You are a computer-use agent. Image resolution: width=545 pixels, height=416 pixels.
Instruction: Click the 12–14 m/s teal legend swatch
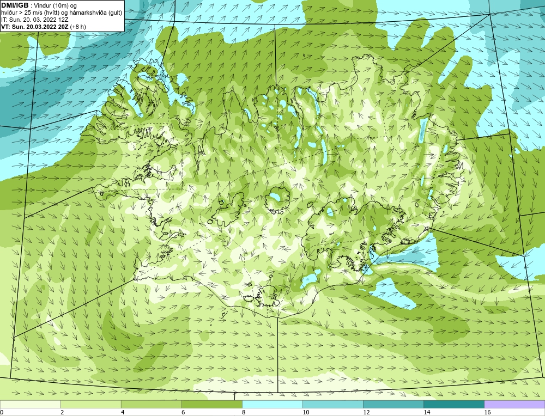tap(393, 404)
